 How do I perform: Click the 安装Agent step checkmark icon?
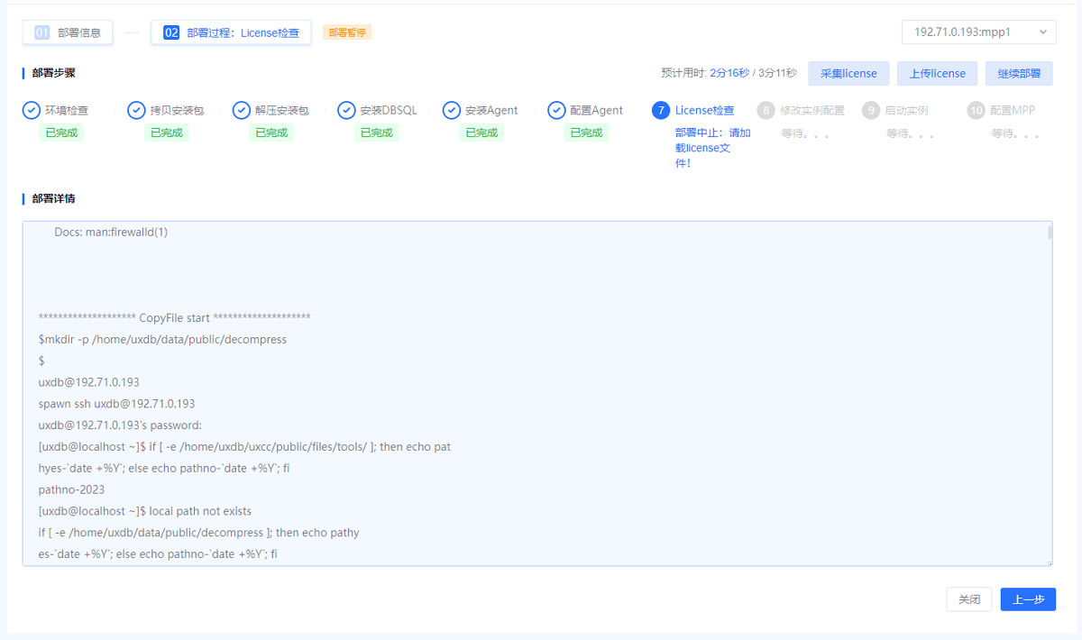tap(452, 110)
